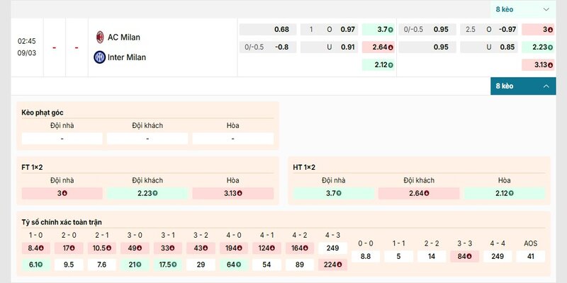The image size is (567, 283).
Task: Select AOS odds 41
Action: click(x=530, y=256)
